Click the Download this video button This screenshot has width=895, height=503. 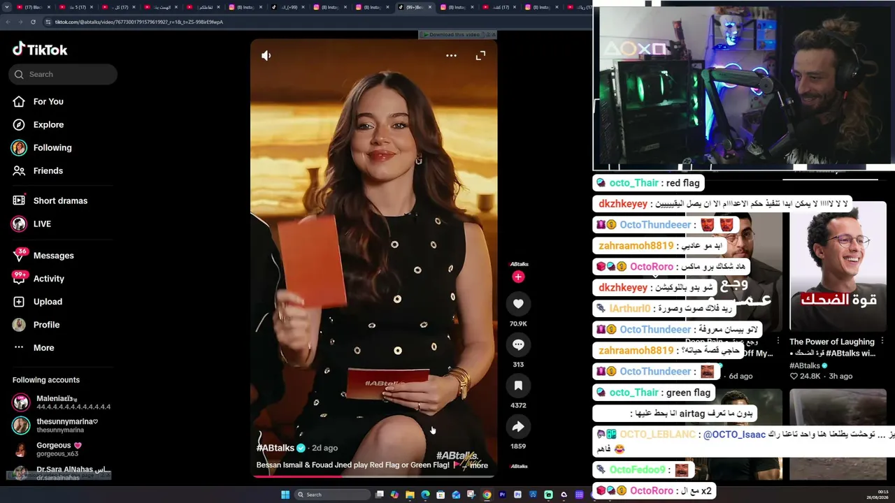(453, 34)
